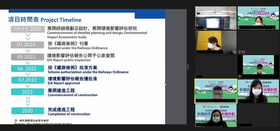Click the yellow-wall participant video tile
The image size is (280, 131).
tap(216, 42)
